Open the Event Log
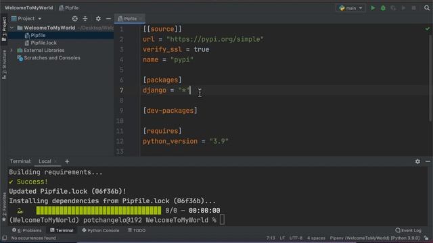Image resolution: width=433 pixels, height=243 pixels. click(409, 230)
